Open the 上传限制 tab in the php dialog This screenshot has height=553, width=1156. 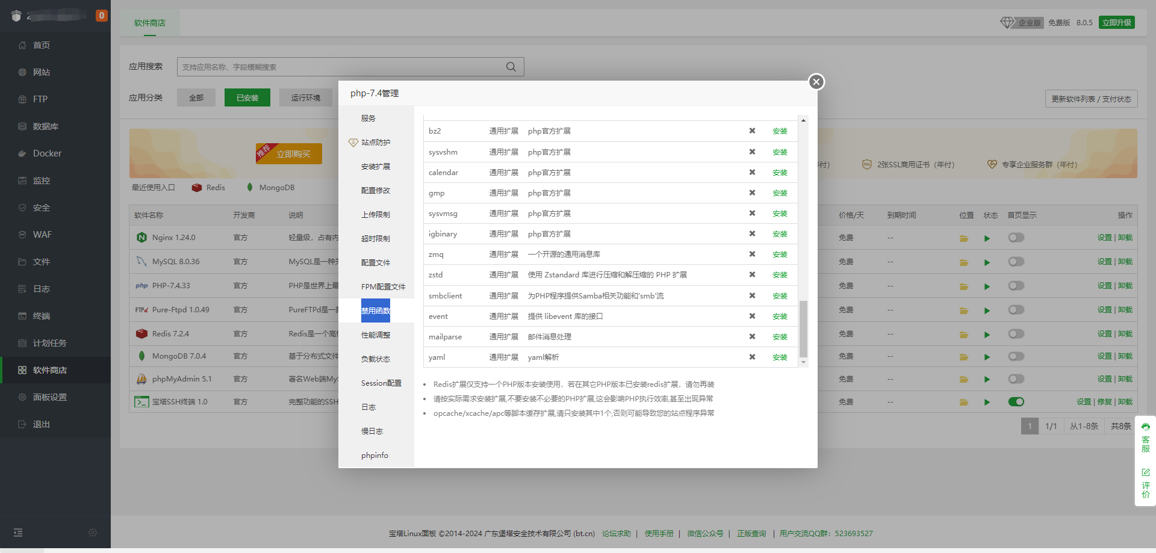376,215
